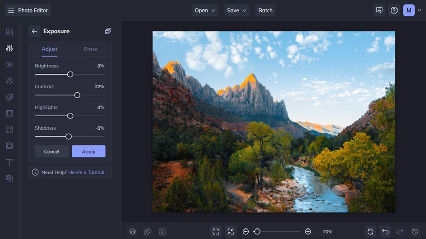The width and height of the screenshot is (426, 239).
Task: Open the Effects sparkle sidebar icon
Action: [9, 81]
